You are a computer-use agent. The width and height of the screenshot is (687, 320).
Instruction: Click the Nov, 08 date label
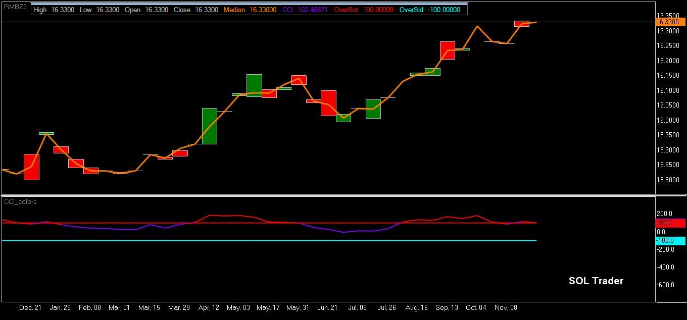[x=506, y=307]
